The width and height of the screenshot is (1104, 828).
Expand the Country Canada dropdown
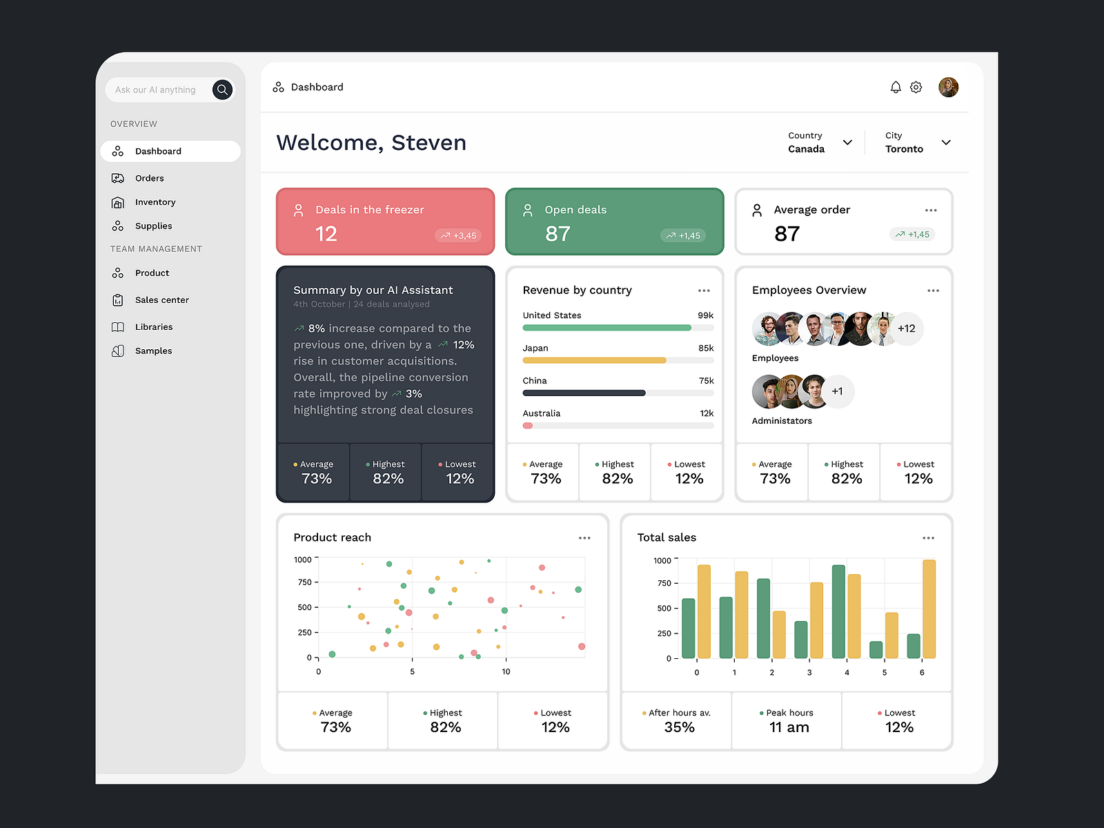point(847,143)
